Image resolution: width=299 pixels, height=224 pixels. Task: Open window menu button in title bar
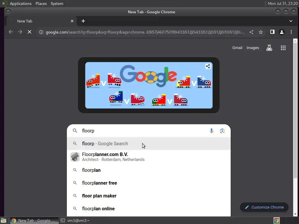[8, 12]
